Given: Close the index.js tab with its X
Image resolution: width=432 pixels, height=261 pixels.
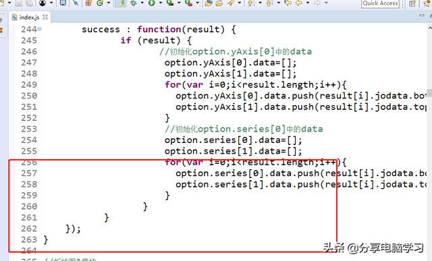Looking at the screenshot, I should [x=45, y=17].
